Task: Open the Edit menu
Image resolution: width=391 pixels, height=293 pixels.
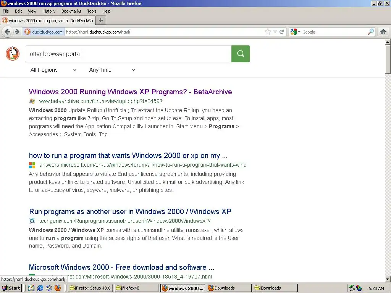Action: (x=18, y=11)
